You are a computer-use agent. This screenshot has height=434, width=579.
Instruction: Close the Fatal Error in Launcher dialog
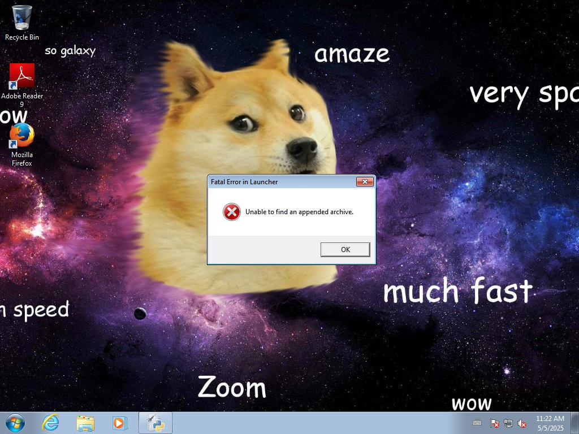[x=365, y=181]
